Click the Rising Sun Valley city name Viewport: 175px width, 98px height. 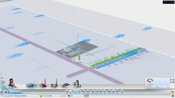(x=20, y=96)
